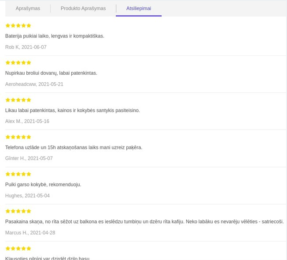This screenshot has width=287, height=260.
Task: Click star rating above Klausoties review
Action: click(x=18, y=249)
